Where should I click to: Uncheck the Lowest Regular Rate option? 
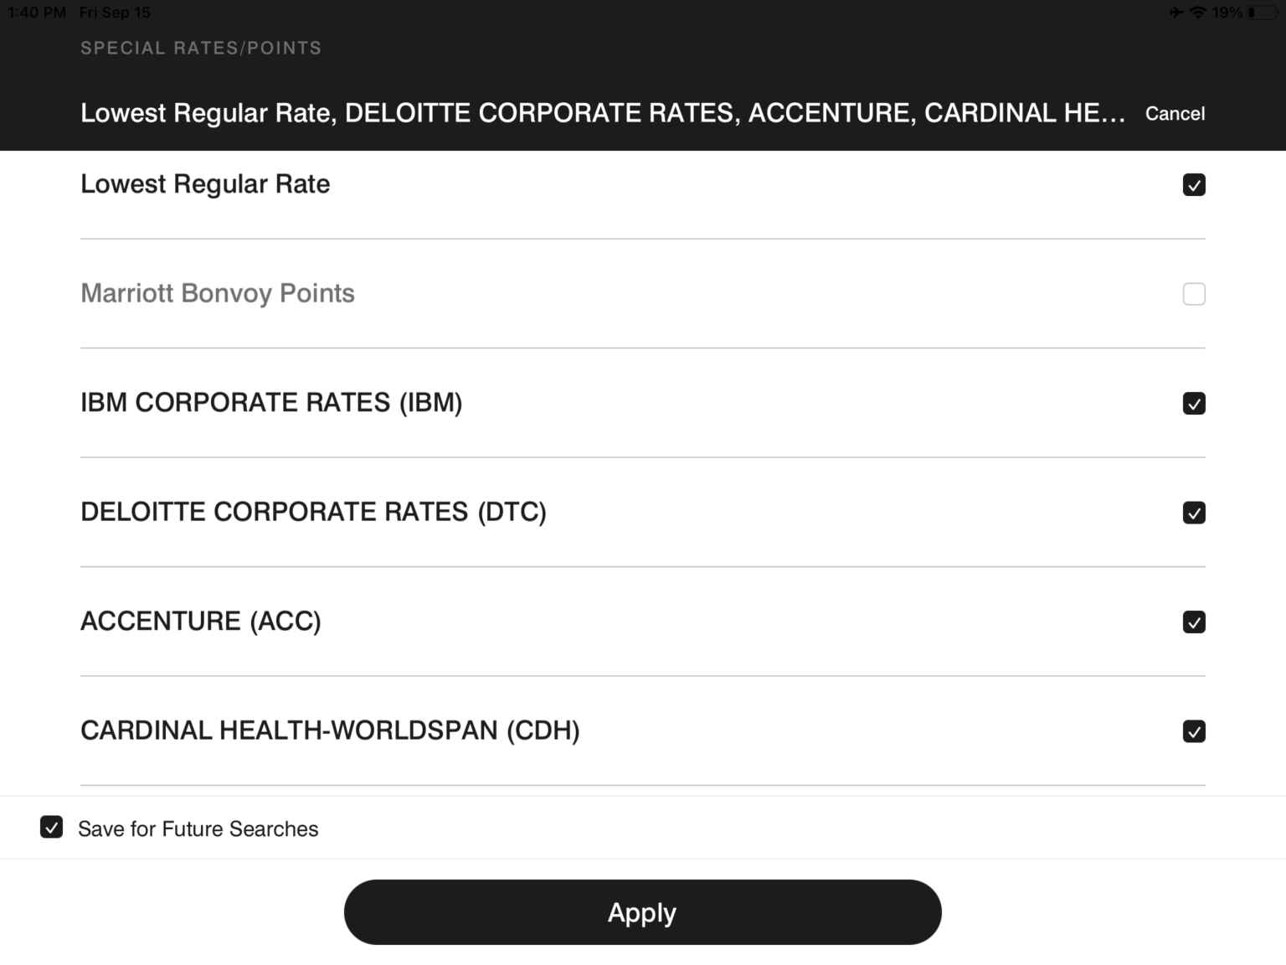(x=1195, y=184)
